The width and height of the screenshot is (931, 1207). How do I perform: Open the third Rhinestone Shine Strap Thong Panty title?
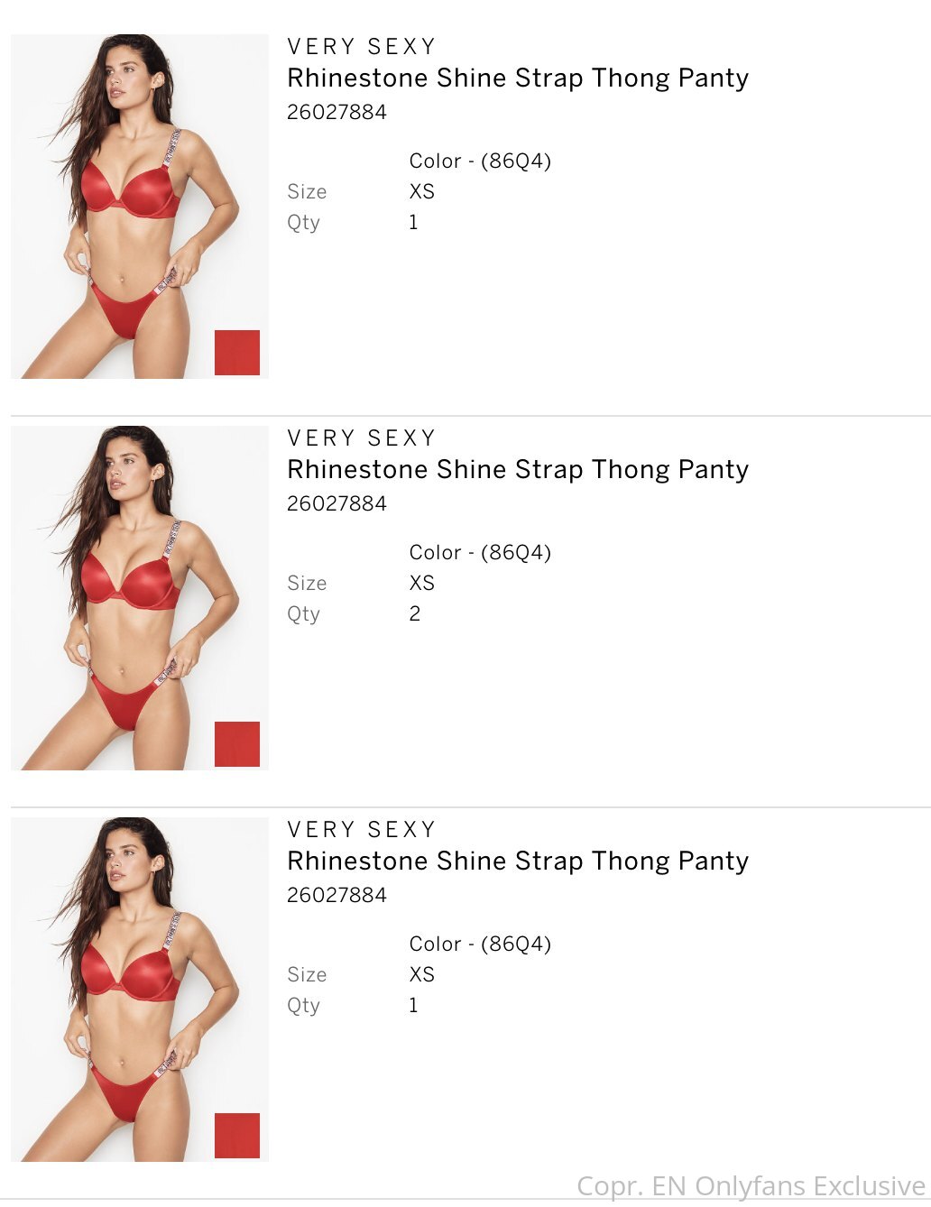518,861
